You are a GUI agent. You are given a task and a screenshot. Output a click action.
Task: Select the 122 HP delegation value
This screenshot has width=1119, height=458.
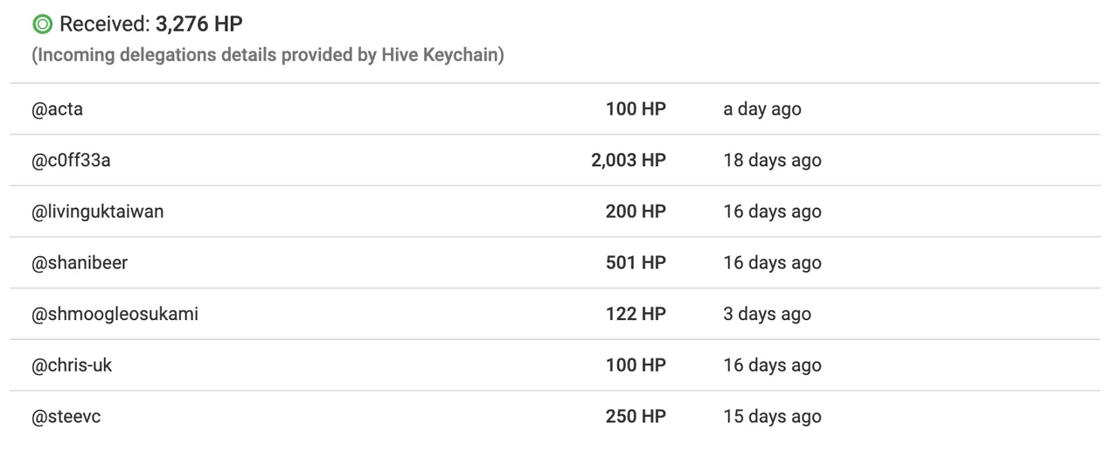pyautogui.click(x=636, y=314)
